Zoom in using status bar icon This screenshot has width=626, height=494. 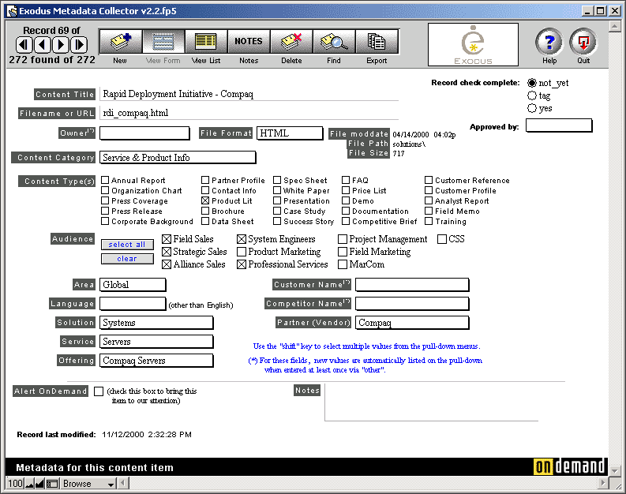coord(39,484)
